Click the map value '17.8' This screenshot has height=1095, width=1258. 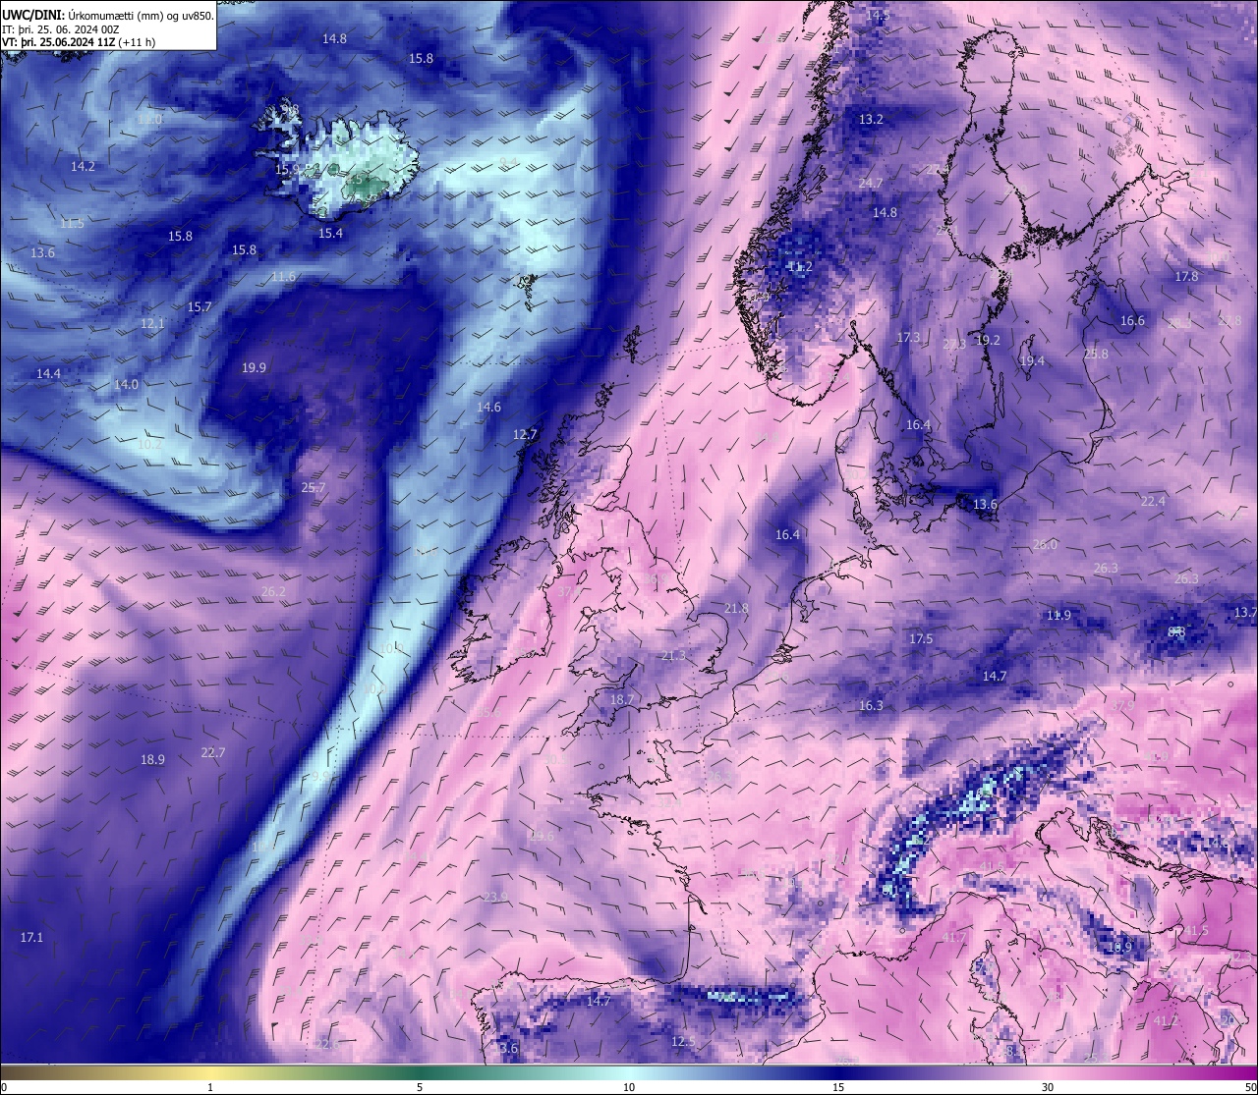click(1186, 277)
